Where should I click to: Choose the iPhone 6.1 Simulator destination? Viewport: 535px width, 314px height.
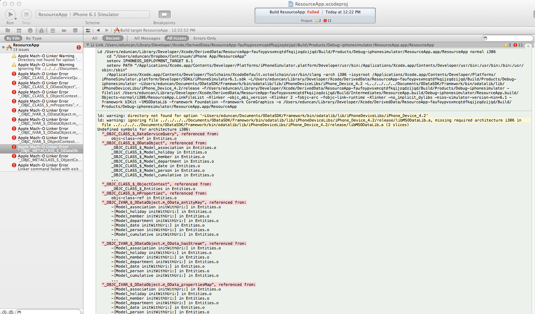(x=96, y=14)
